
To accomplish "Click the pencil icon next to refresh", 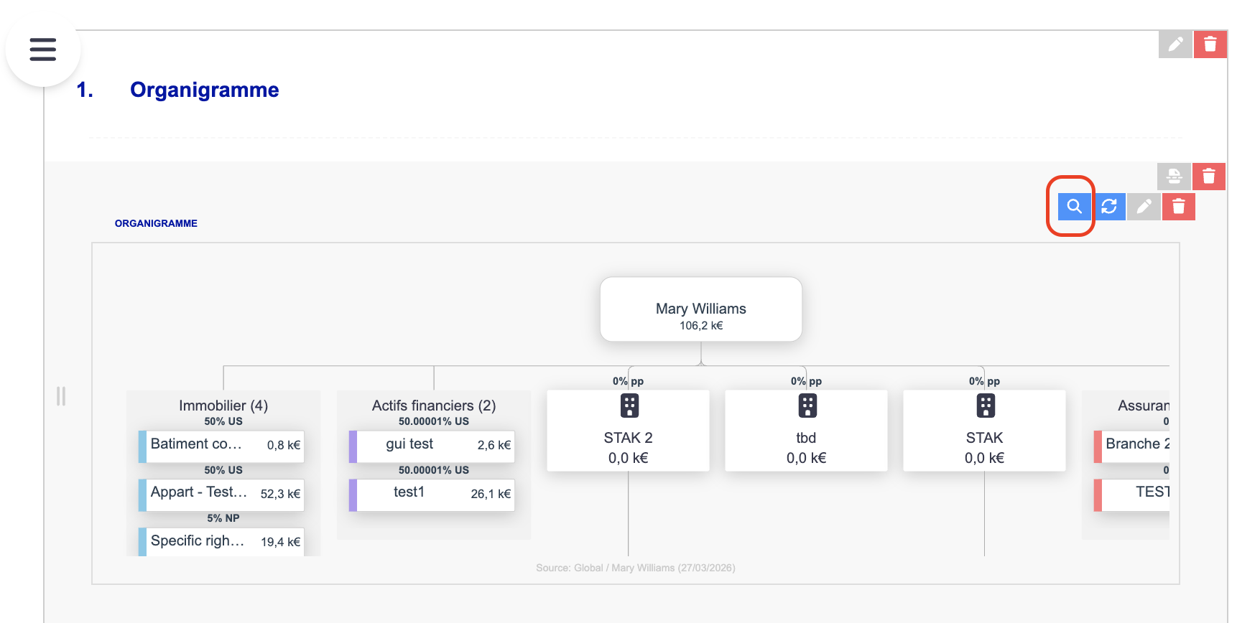I will click(1144, 207).
